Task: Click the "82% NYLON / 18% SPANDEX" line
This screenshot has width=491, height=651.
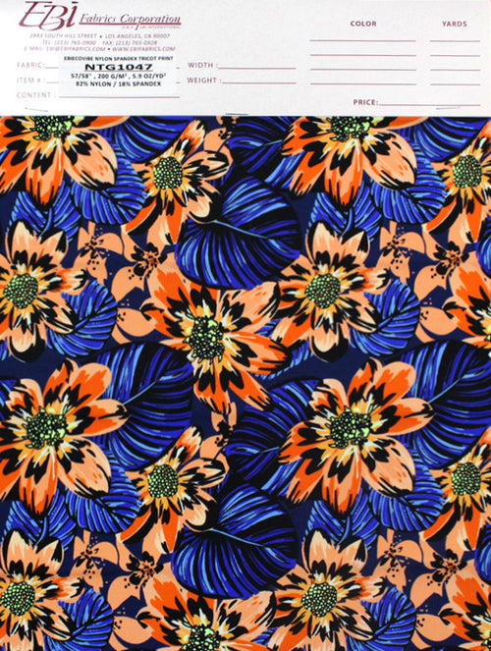Action: click(x=118, y=83)
